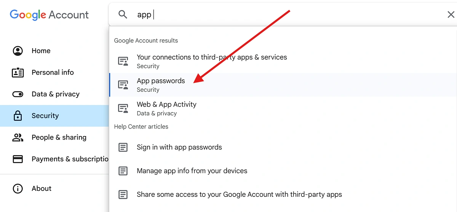Viewport: 457px width, 212px height.
Task: Click the Google Account logo
Action: point(49,15)
